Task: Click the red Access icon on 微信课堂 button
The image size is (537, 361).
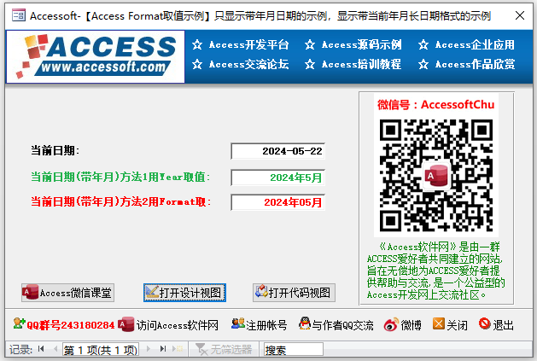Action: coord(31,292)
